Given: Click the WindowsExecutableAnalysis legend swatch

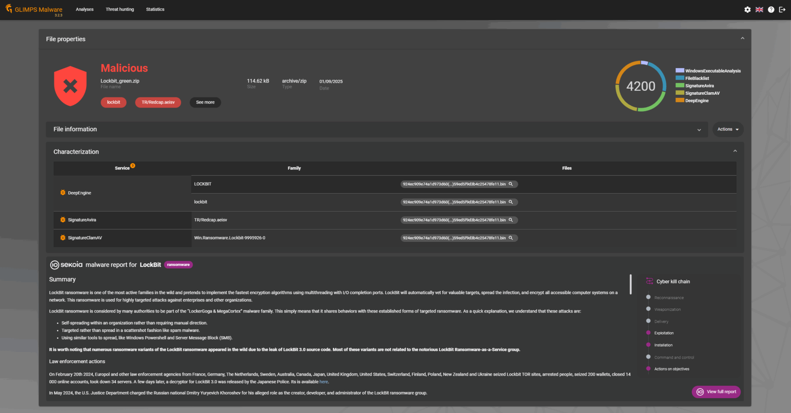Looking at the screenshot, I should click(680, 70).
